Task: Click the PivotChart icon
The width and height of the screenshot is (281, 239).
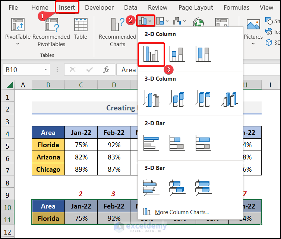Action: click(x=222, y=22)
